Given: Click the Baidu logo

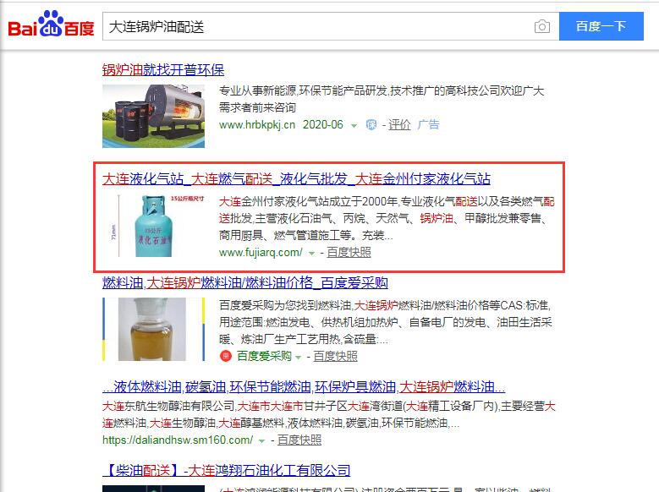Looking at the screenshot, I should (51, 25).
